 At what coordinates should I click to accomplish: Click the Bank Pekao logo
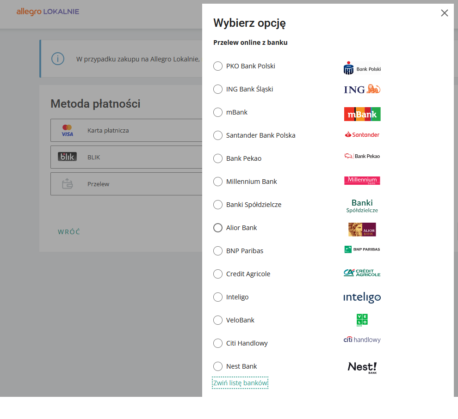(362, 156)
